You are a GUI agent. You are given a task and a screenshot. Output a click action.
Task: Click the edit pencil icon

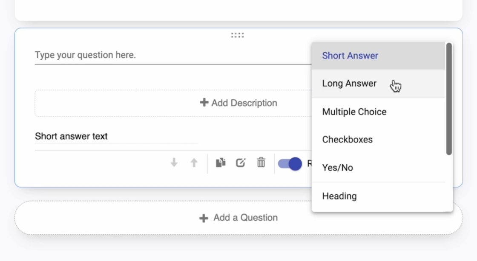tap(241, 163)
